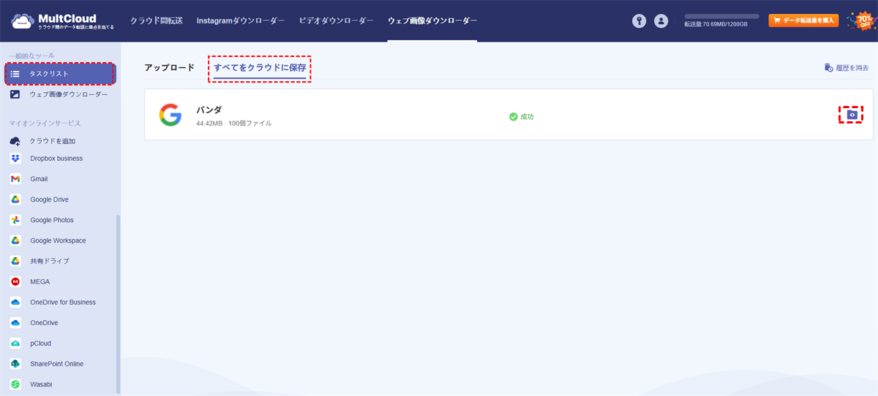878x396 pixels.
Task: Click the 共有ドライブ icon
Action: click(x=15, y=261)
